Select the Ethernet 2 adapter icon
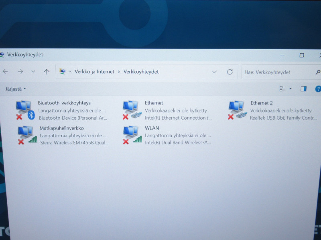Viewport: 321px width, 240px height. [x=238, y=110]
